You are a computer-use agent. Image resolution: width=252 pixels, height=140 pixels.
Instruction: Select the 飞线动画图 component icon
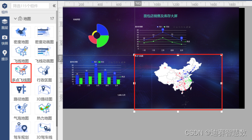(44, 51)
